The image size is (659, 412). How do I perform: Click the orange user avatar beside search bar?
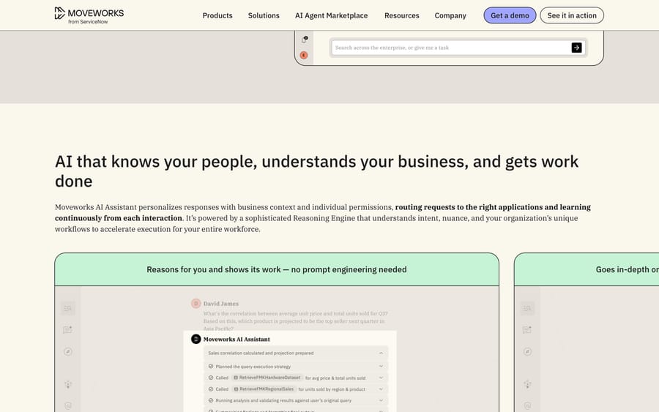pos(304,55)
